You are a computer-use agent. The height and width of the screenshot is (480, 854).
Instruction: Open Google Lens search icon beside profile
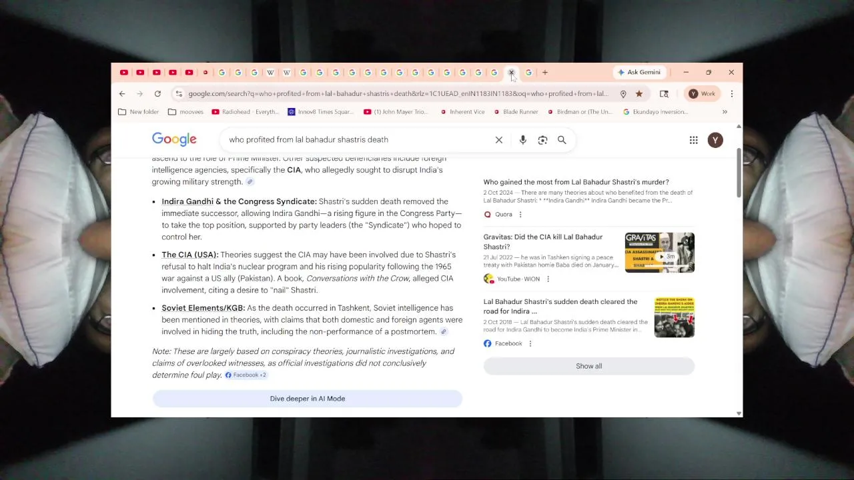point(664,94)
